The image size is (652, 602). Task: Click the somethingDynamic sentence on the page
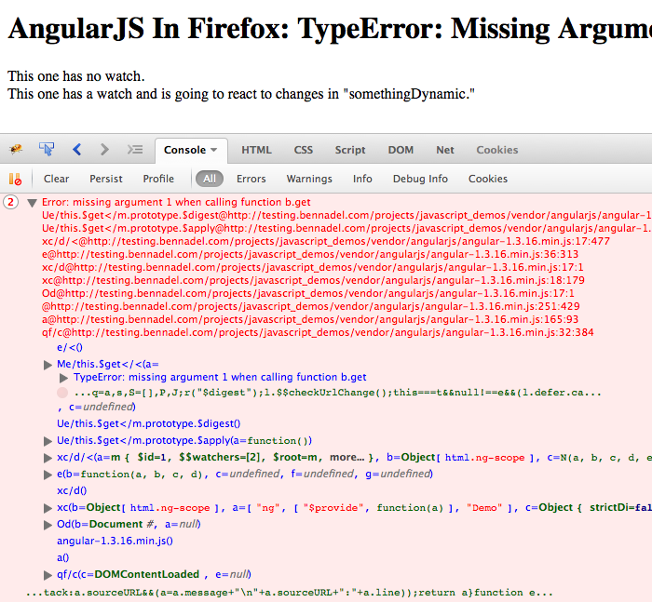[x=241, y=94]
